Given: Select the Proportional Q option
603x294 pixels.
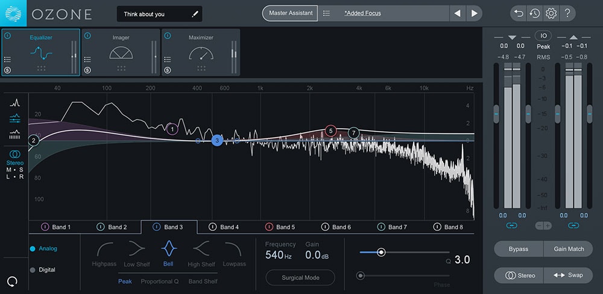Looking at the screenshot, I should [160, 281].
